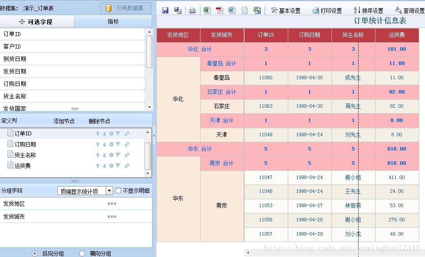This screenshot has width=425, height=257.
Task: Click 运货费 node in defined columns
Action: 22,166
